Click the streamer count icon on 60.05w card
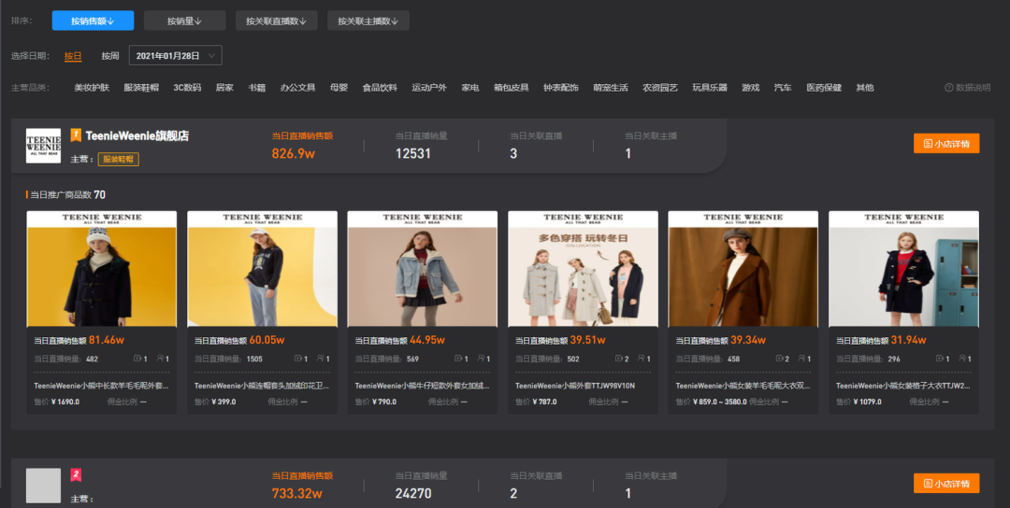 [x=321, y=359]
